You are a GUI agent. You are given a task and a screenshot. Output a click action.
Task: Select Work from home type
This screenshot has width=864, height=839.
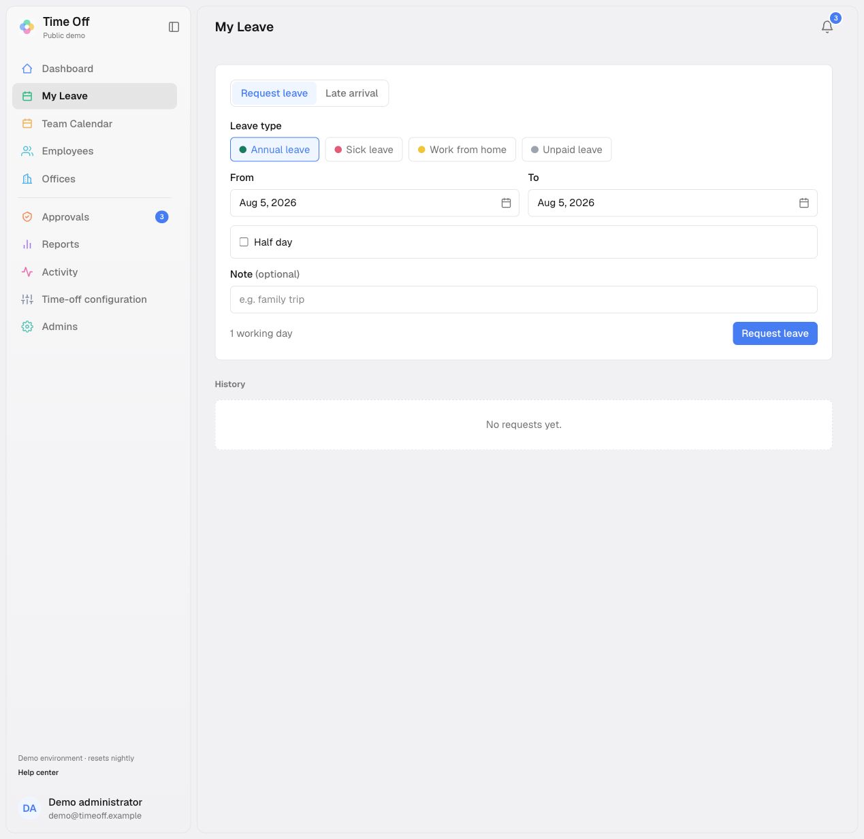462,150
